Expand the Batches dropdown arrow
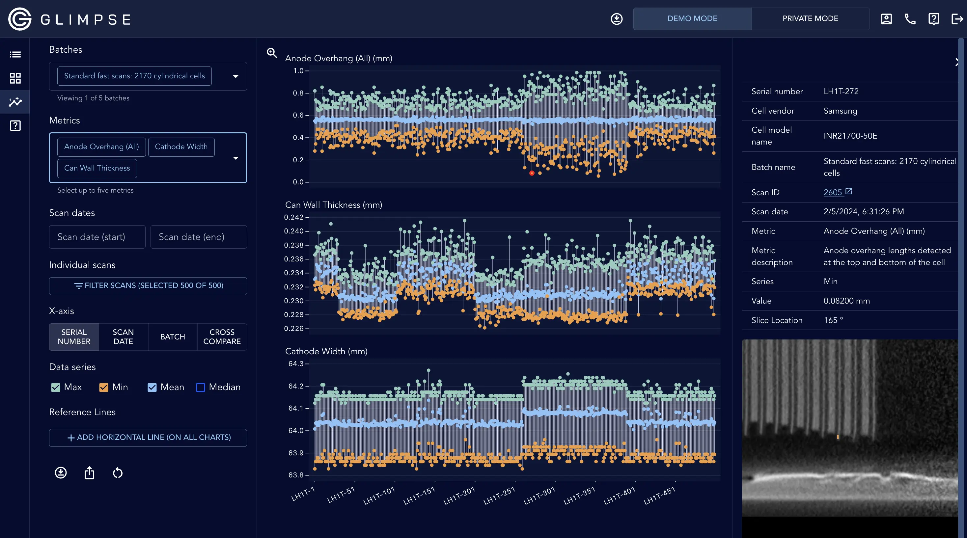 click(x=236, y=76)
